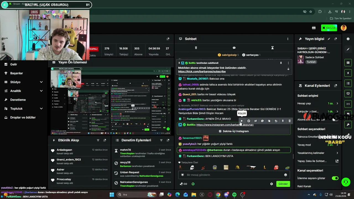354x199 pixels.
Task: Expand the Analitik sidebar section
Action: [x=41, y=91]
